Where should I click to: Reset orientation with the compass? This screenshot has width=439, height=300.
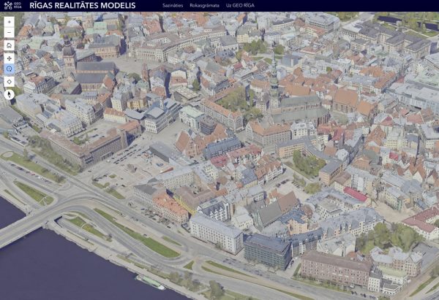pos(10,94)
